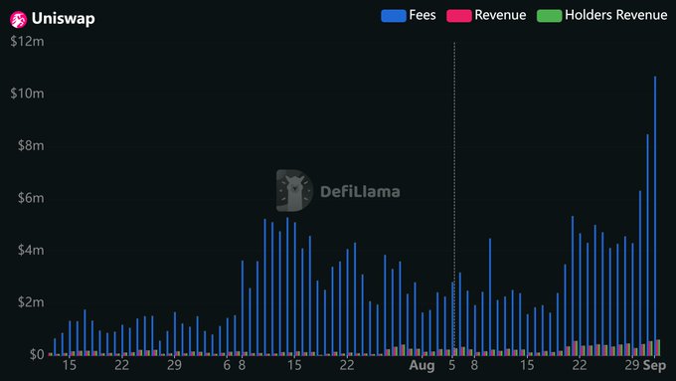
Task: Click the Fees legend label
Action: coord(422,15)
